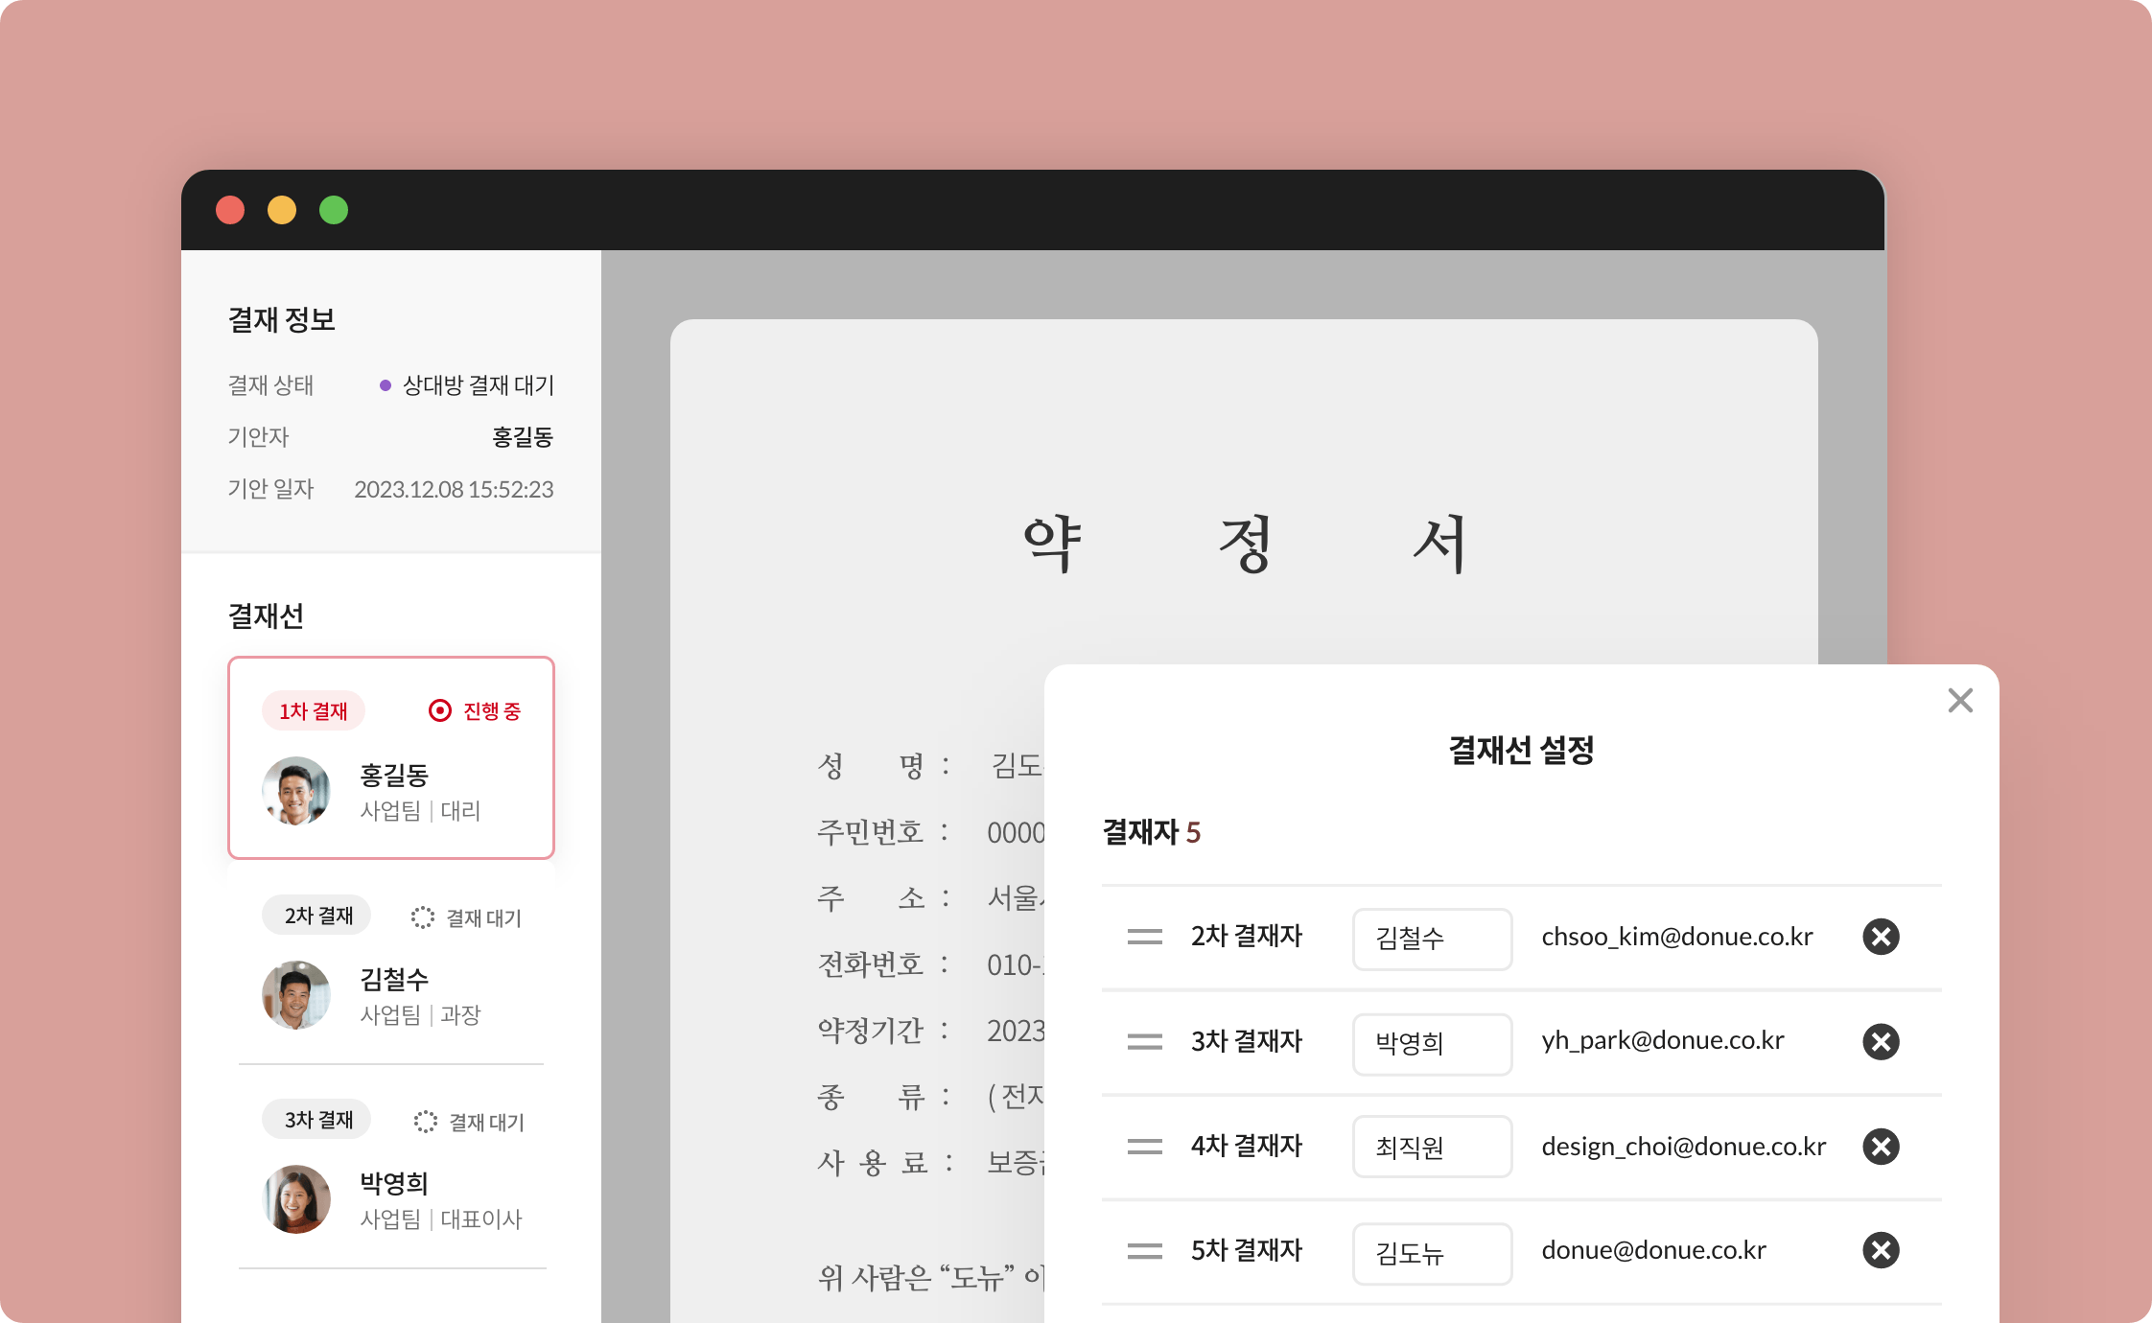2152x1323 pixels.
Task: Click the 상대방 결재 대기 status indicator
Action: [469, 384]
